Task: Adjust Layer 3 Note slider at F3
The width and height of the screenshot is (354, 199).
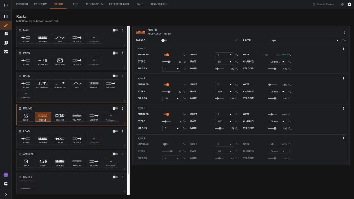Action: 220,129
